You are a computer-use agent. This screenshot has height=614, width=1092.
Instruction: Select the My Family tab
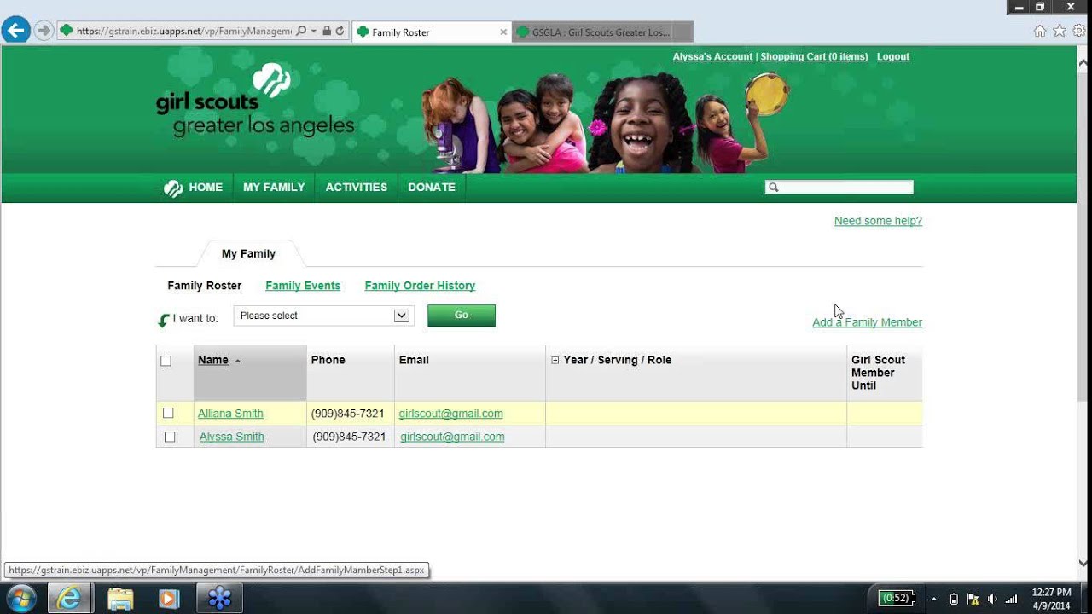(x=248, y=253)
